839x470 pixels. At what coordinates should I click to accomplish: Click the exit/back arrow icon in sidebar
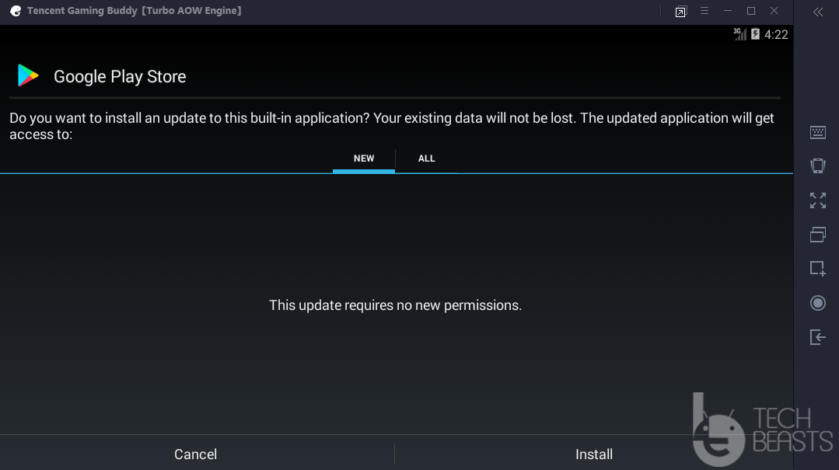coord(817,337)
